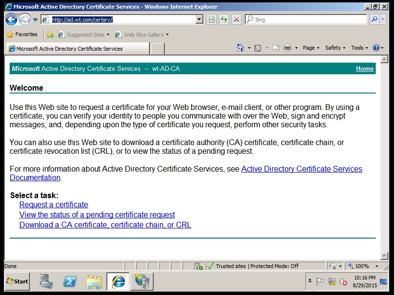Screen dimensions: 395x295
Task: Go back with the Back arrow button
Action: [12, 19]
